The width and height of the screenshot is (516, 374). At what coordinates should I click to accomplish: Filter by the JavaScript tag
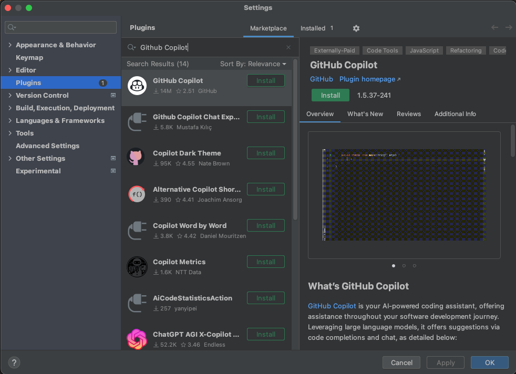pyautogui.click(x=424, y=50)
